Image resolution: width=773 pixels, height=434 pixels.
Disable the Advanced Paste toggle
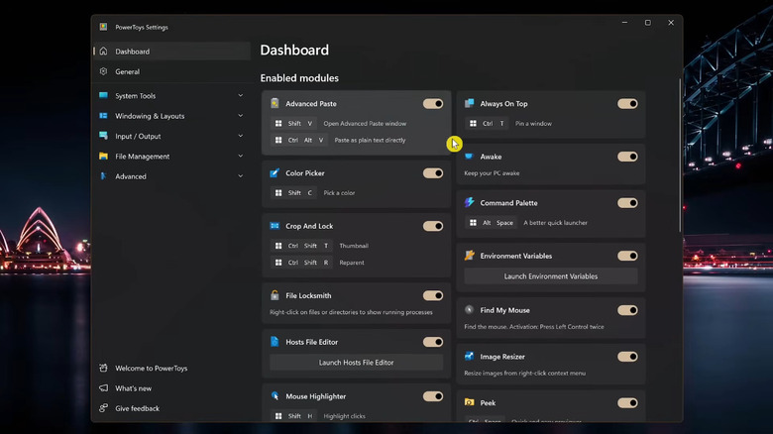click(x=433, y=104)
